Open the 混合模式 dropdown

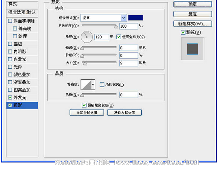104,18
